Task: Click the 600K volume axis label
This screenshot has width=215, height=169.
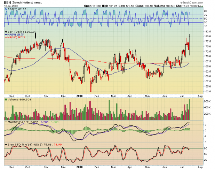Action: pos(207,101)
